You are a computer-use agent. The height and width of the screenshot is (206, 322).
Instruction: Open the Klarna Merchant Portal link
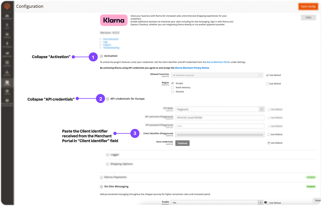(x=218, y=62)
